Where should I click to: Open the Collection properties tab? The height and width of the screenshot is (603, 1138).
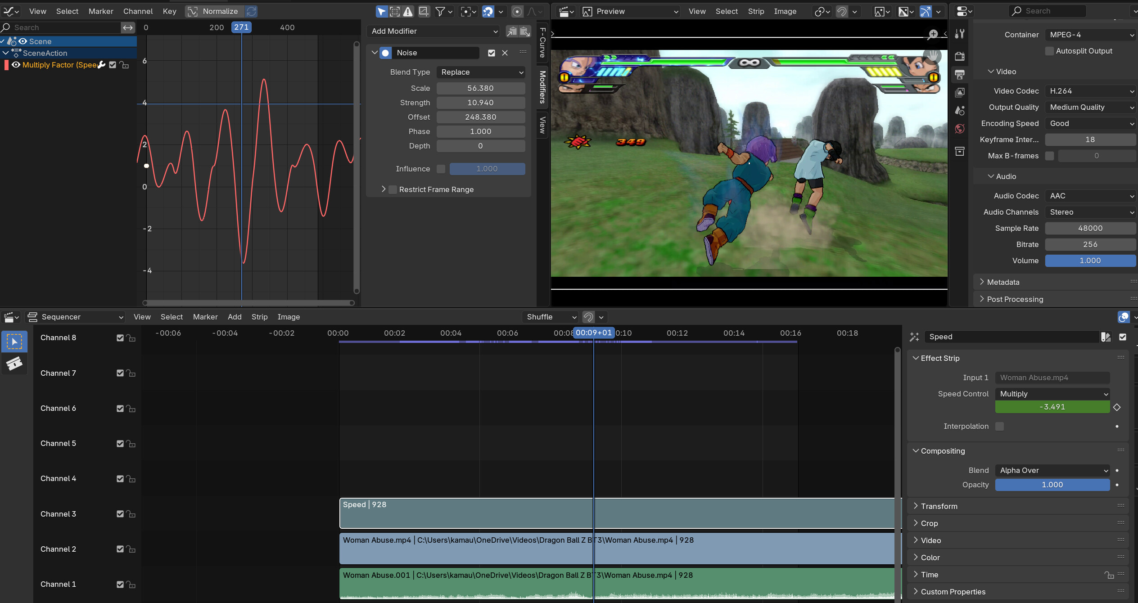960,151
